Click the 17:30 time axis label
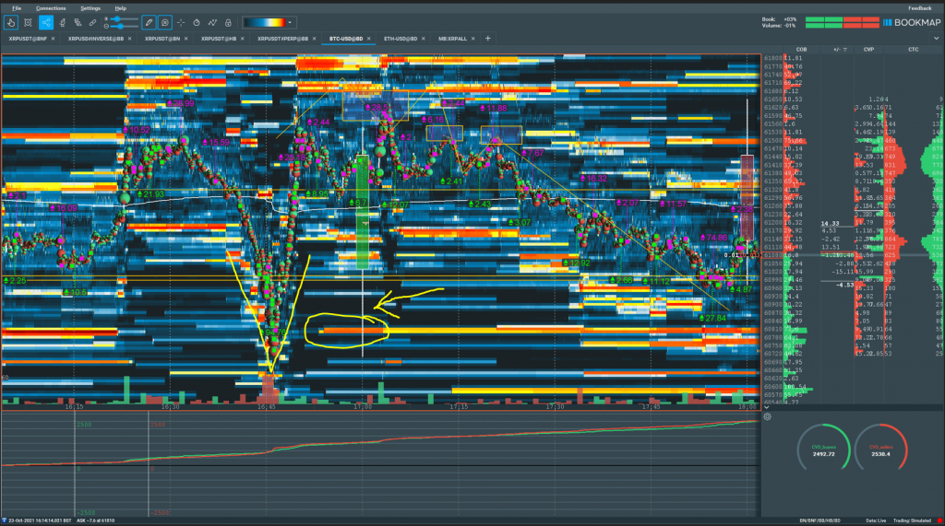This screenshot has height=526, width=945. (555, 407)
